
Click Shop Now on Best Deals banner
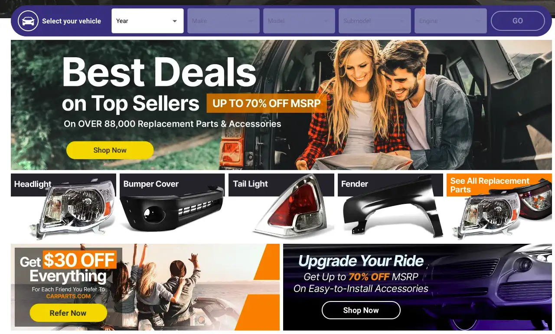click(110, 150)
